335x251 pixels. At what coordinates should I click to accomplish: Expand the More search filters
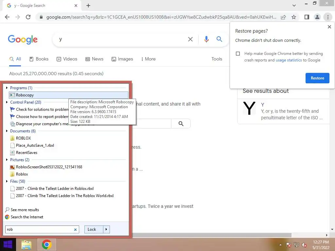tap(148, 59)
